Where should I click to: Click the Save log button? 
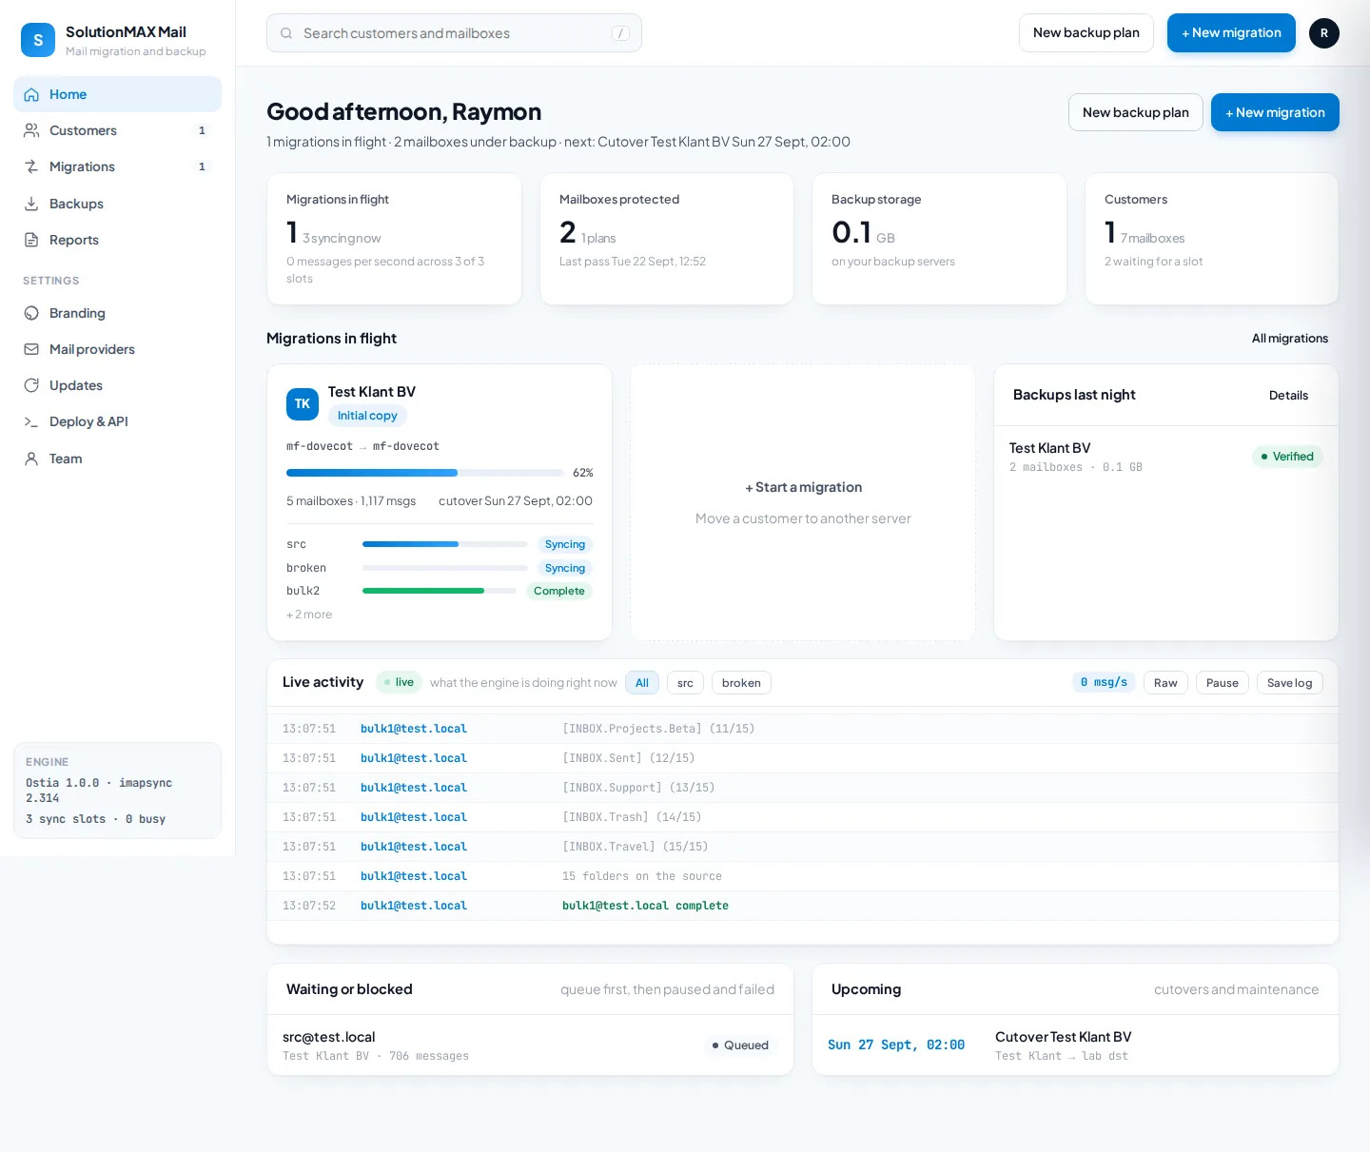pos(1290,683)
